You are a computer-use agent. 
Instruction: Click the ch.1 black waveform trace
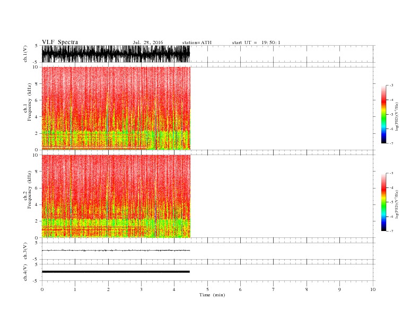pyautogui.click(x=116, y=54)
